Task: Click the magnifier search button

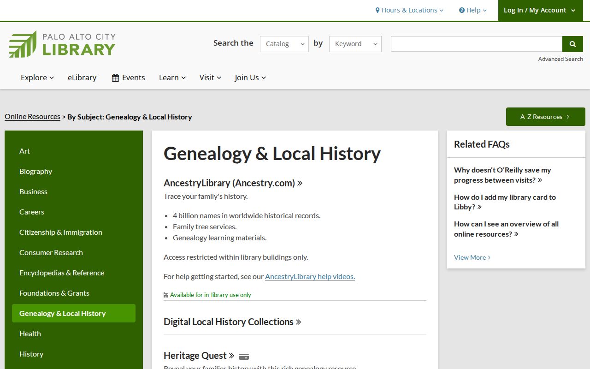Action: point(573,44)
